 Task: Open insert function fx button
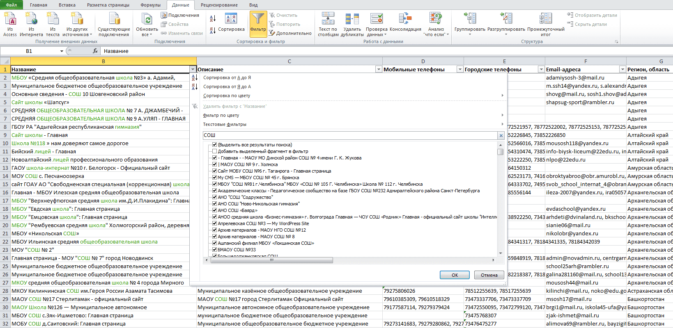pos(95,51)
